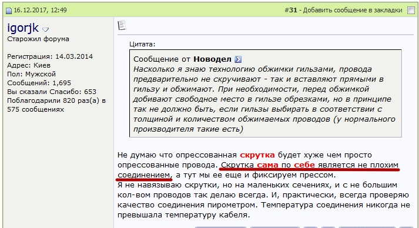Click the post status icon beside the date

[9, 11]
